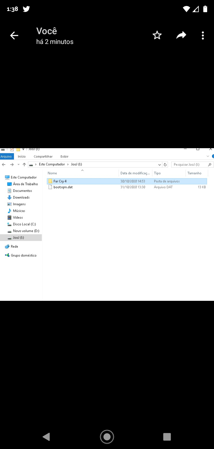This screenshot has width=214, height=449.
Task: Click the 13 KB size cell
Action: [202, 187]
